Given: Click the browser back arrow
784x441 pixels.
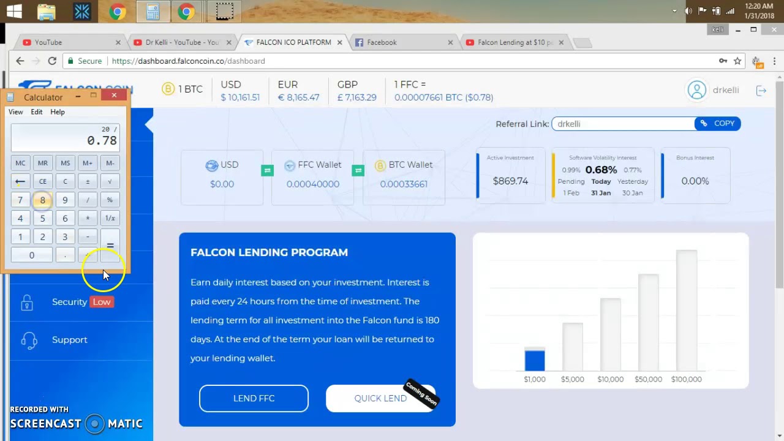Looking at the screenshot, I should 20,61.
